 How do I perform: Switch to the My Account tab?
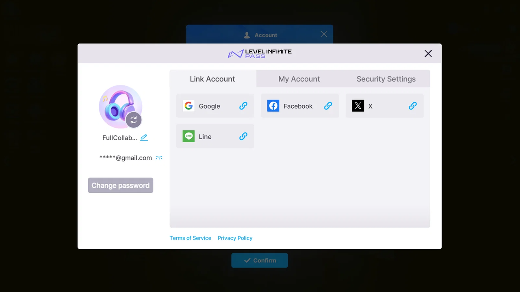(x=299, y=79)
